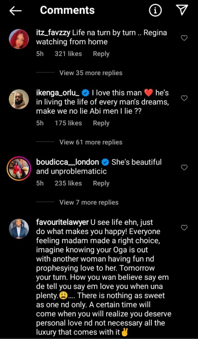The width and height of the screenshot is (198, 339).
Task: Like itz_favzzy's comment with the heart
Action: coord(184,38)
